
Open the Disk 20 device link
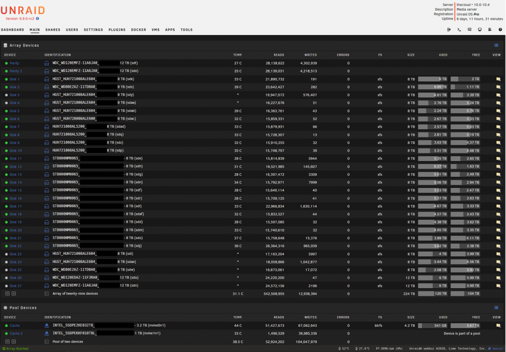click(x=16, y=230)
